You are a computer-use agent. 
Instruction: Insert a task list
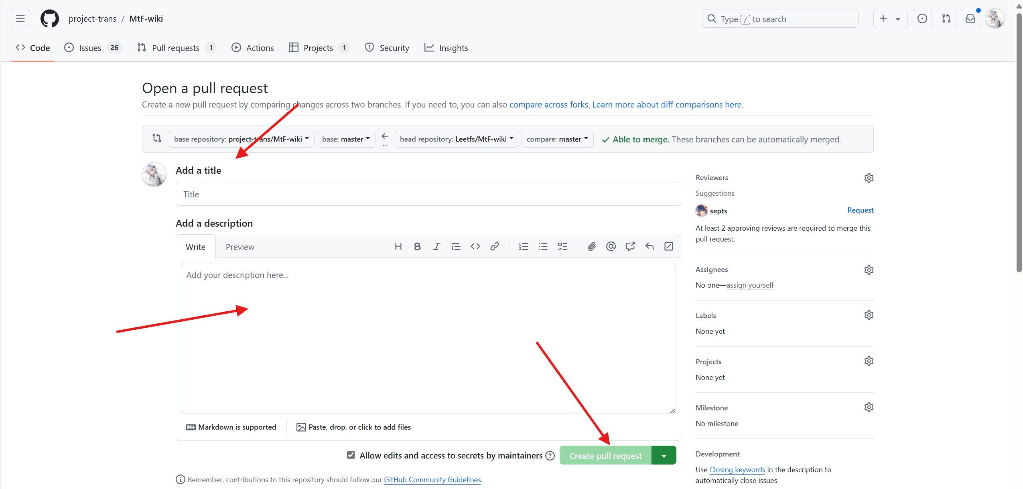coord(562,246)
